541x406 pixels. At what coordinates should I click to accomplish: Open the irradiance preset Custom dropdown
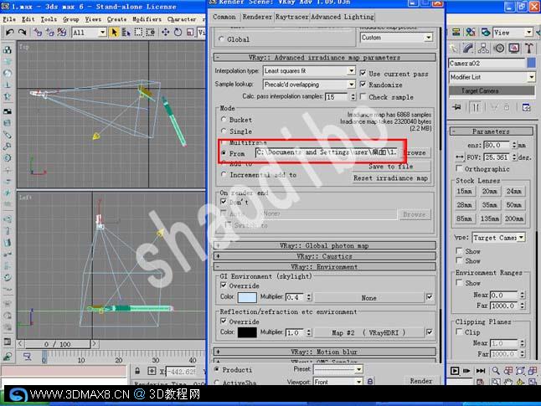coord(396,38)
